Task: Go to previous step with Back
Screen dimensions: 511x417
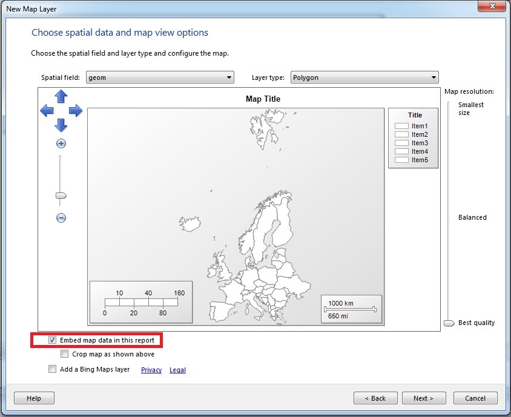Action: coord(375,398)
